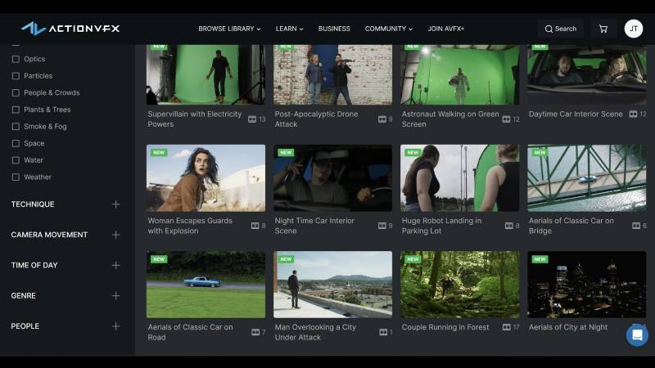Click NEW badge on Night Time Car Interior thumbnail
This screenshot has width=655, height=368.
tap(286, 153)
